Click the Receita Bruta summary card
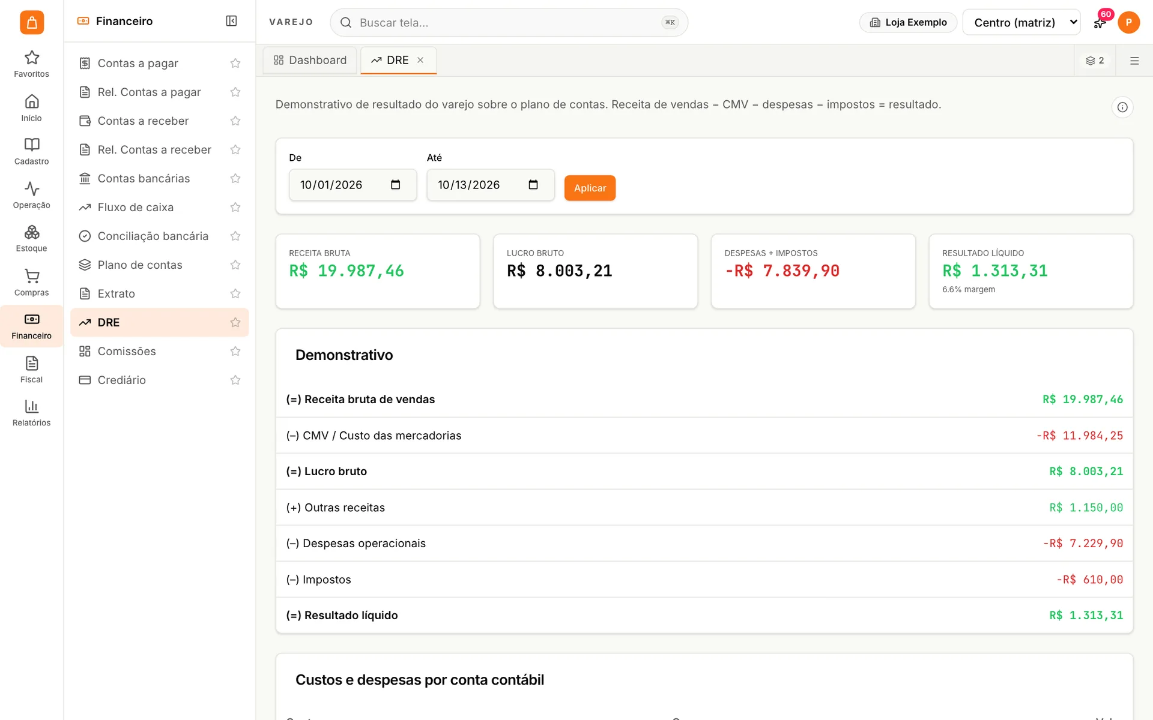The height and width of the screenshot is (720, 1153). (x=378, y=271)
